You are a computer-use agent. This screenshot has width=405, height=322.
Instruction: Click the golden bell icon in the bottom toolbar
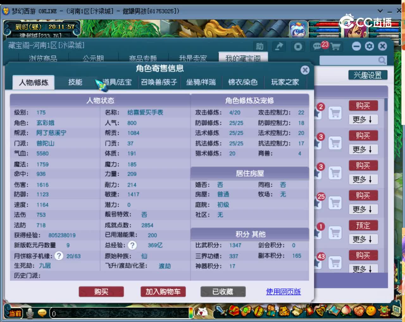321,311
